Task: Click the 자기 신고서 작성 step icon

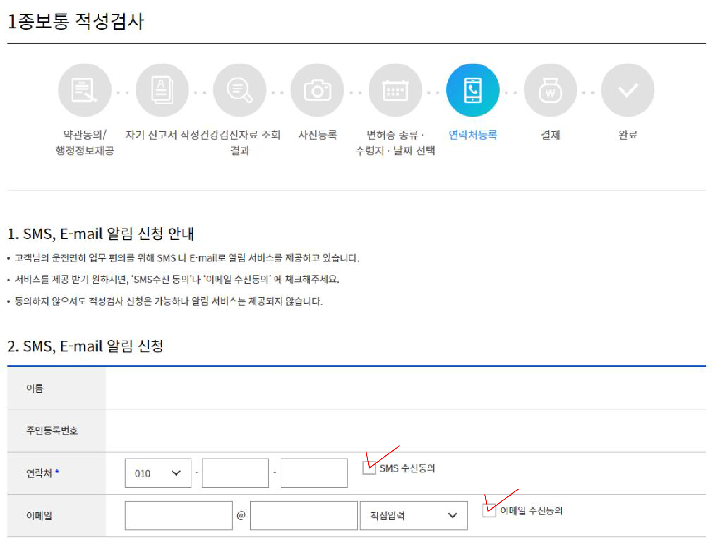Action: coord(162,90)
